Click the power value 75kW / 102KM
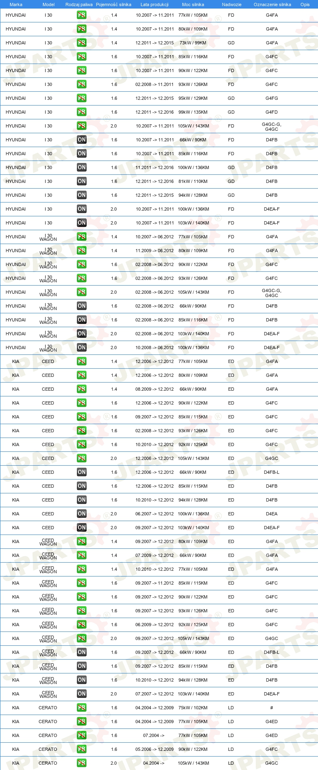The width and height of the screenshot is (318, 770). 193,708
